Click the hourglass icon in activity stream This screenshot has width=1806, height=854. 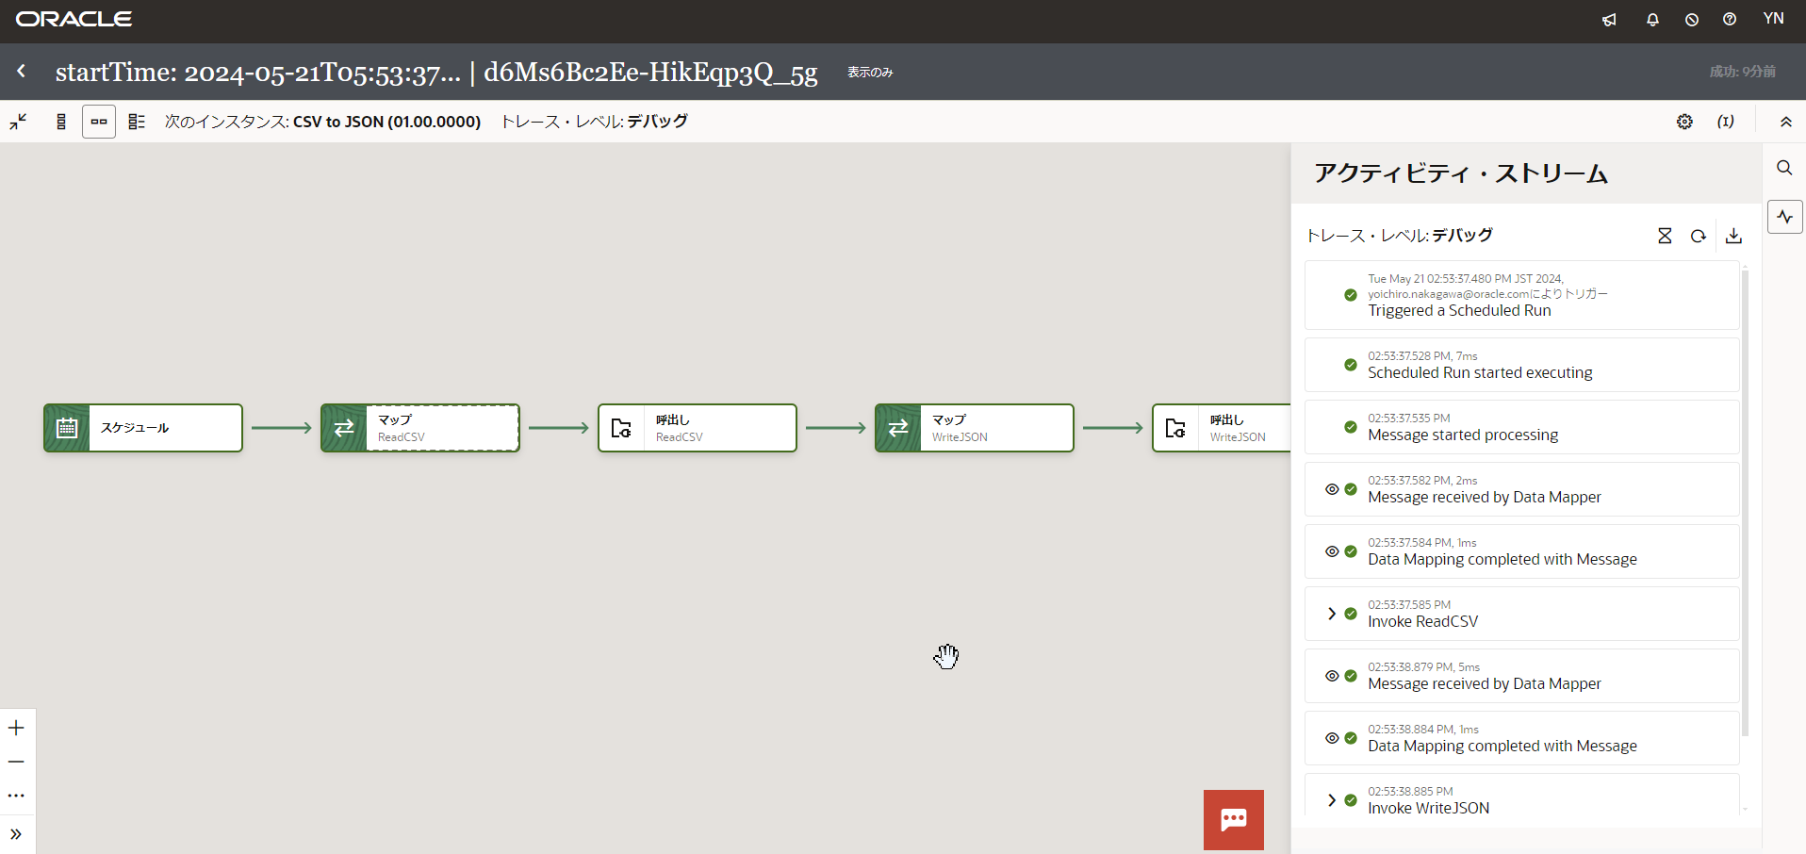[1665, 236]
